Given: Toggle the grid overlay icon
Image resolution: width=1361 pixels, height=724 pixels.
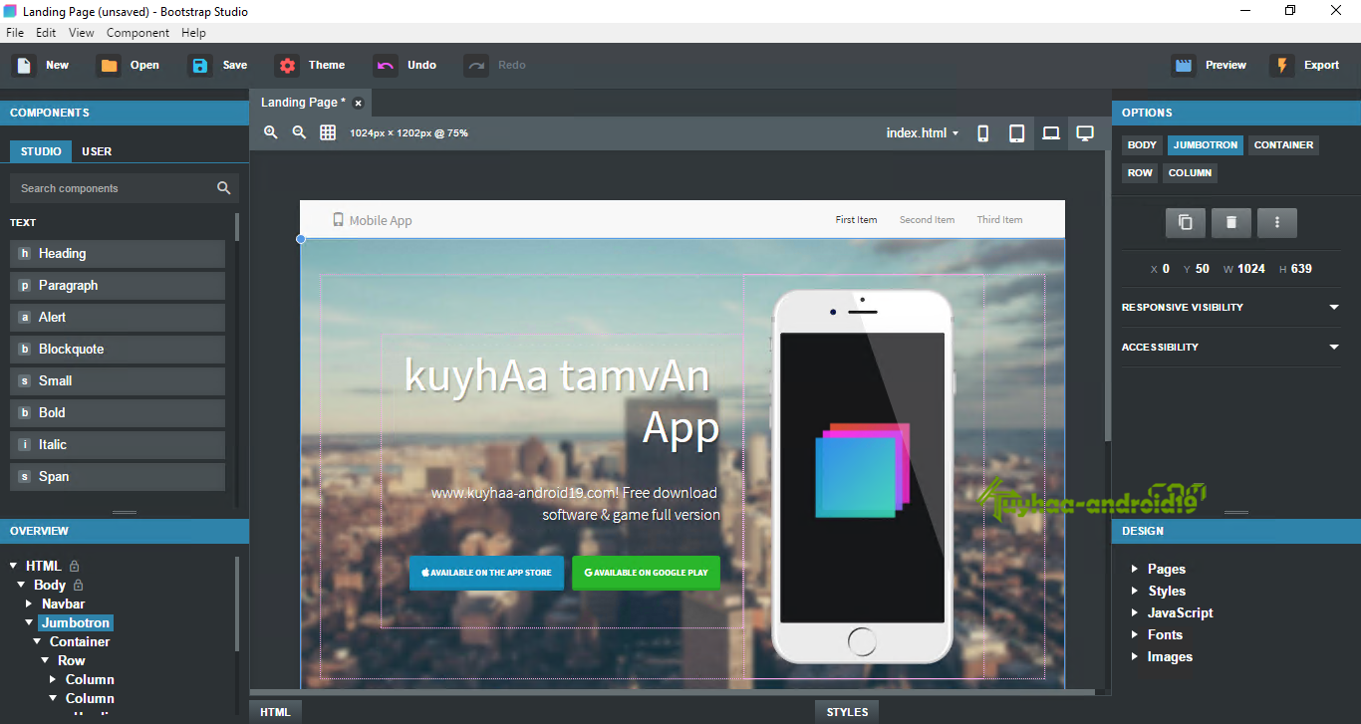Looking at the screenshot, I should [x=328, y=132].
